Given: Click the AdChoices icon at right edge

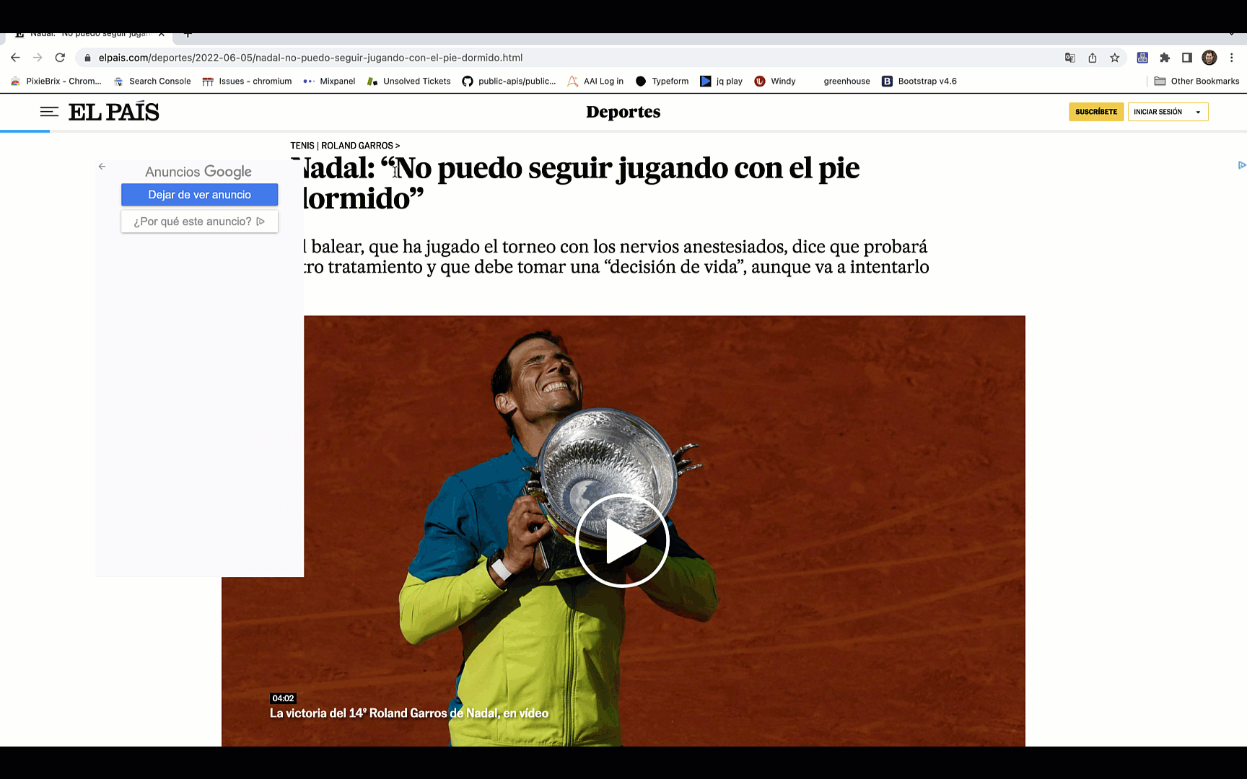Looking at the screenshot, I should click(x=1241, y=165).
